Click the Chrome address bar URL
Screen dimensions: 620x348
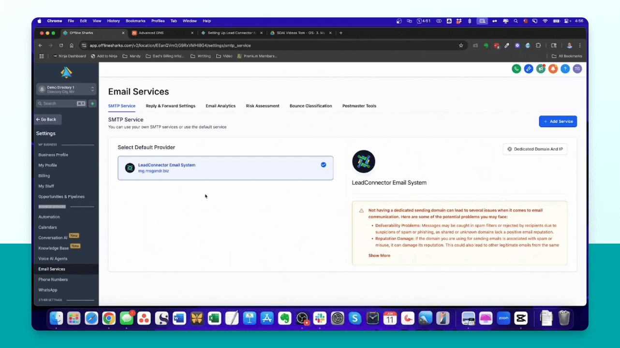click(170, 45)
